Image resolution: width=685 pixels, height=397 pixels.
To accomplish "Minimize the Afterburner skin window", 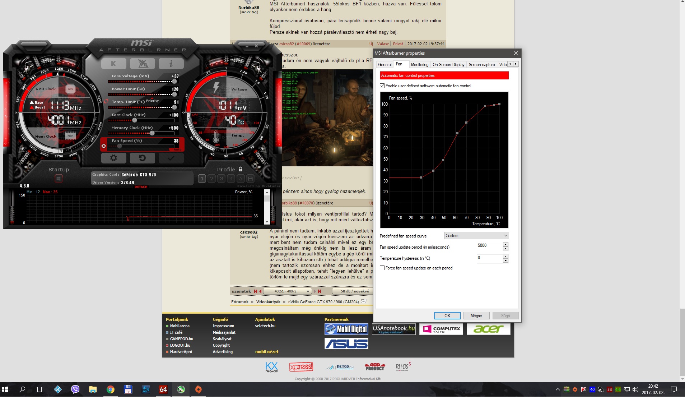I will point(247,46).
